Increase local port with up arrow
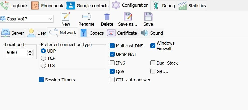 tap(30, 51)
